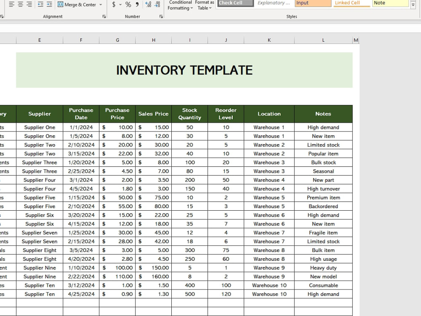Decrease decimal places
This screenshot has height=316, width=421.
(x=157, y=4)
